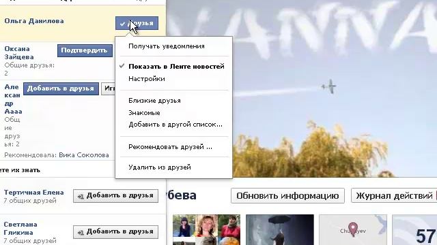Viewport: 437px width, 245px height.
Task: Open the map location thumbnail
Action: (x=353, y=229)
